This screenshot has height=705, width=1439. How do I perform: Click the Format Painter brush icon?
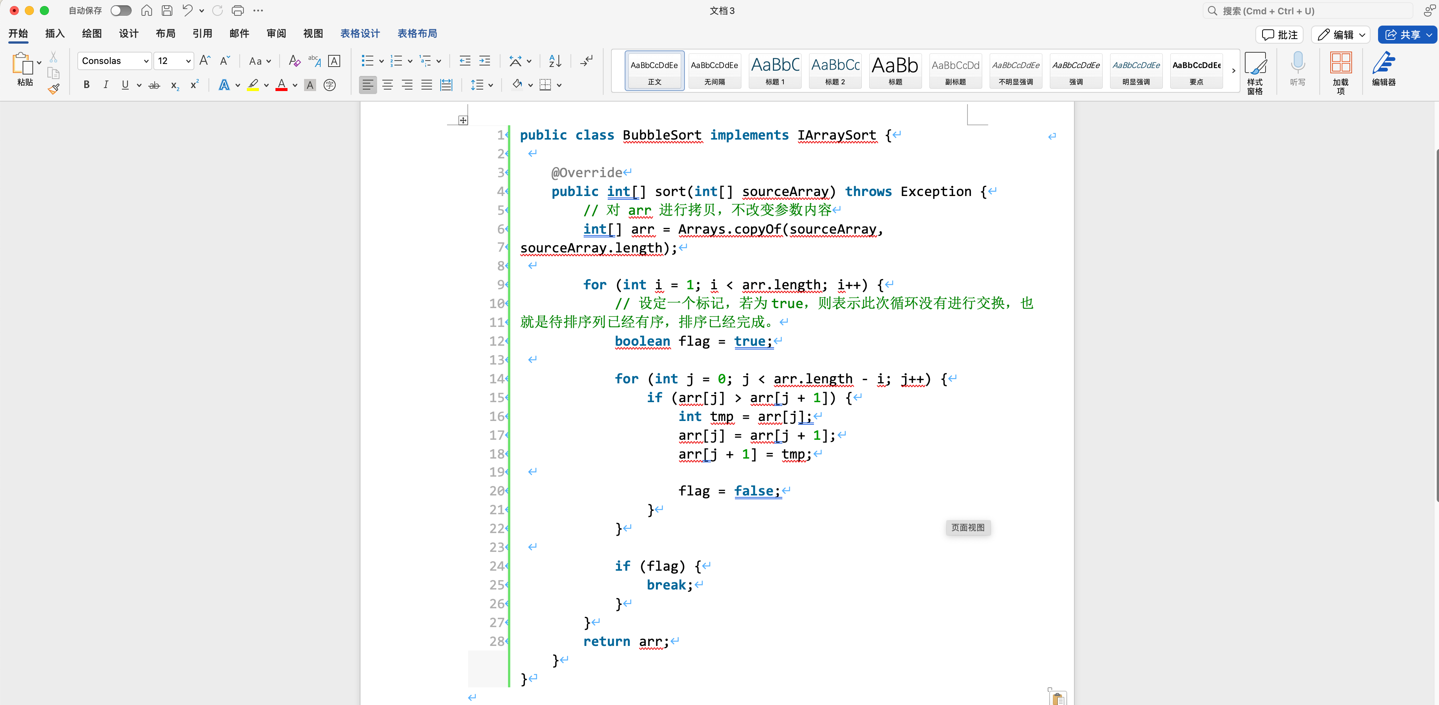pyautogui.click(x=54, y=89)
